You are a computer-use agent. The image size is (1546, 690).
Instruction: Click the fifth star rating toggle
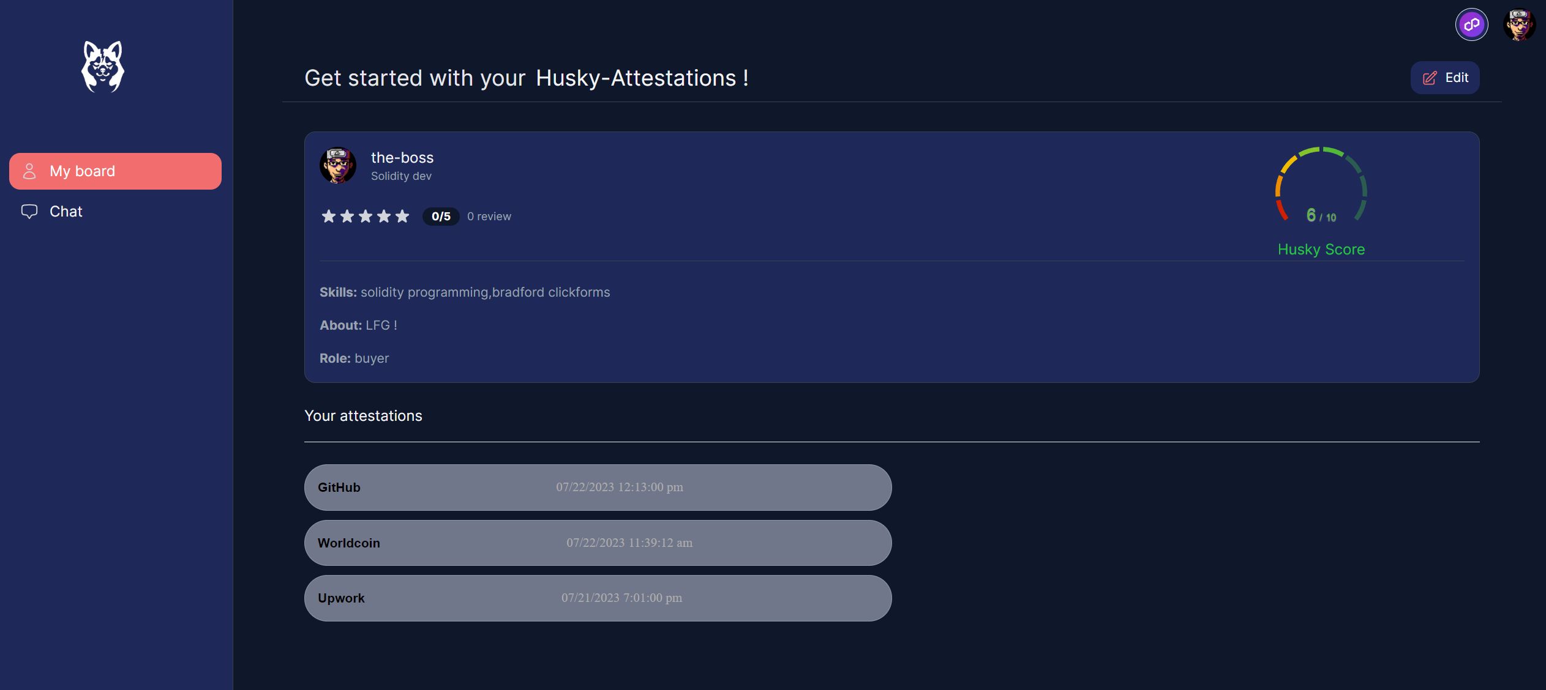pyautogui.click(x=402, y=216)
